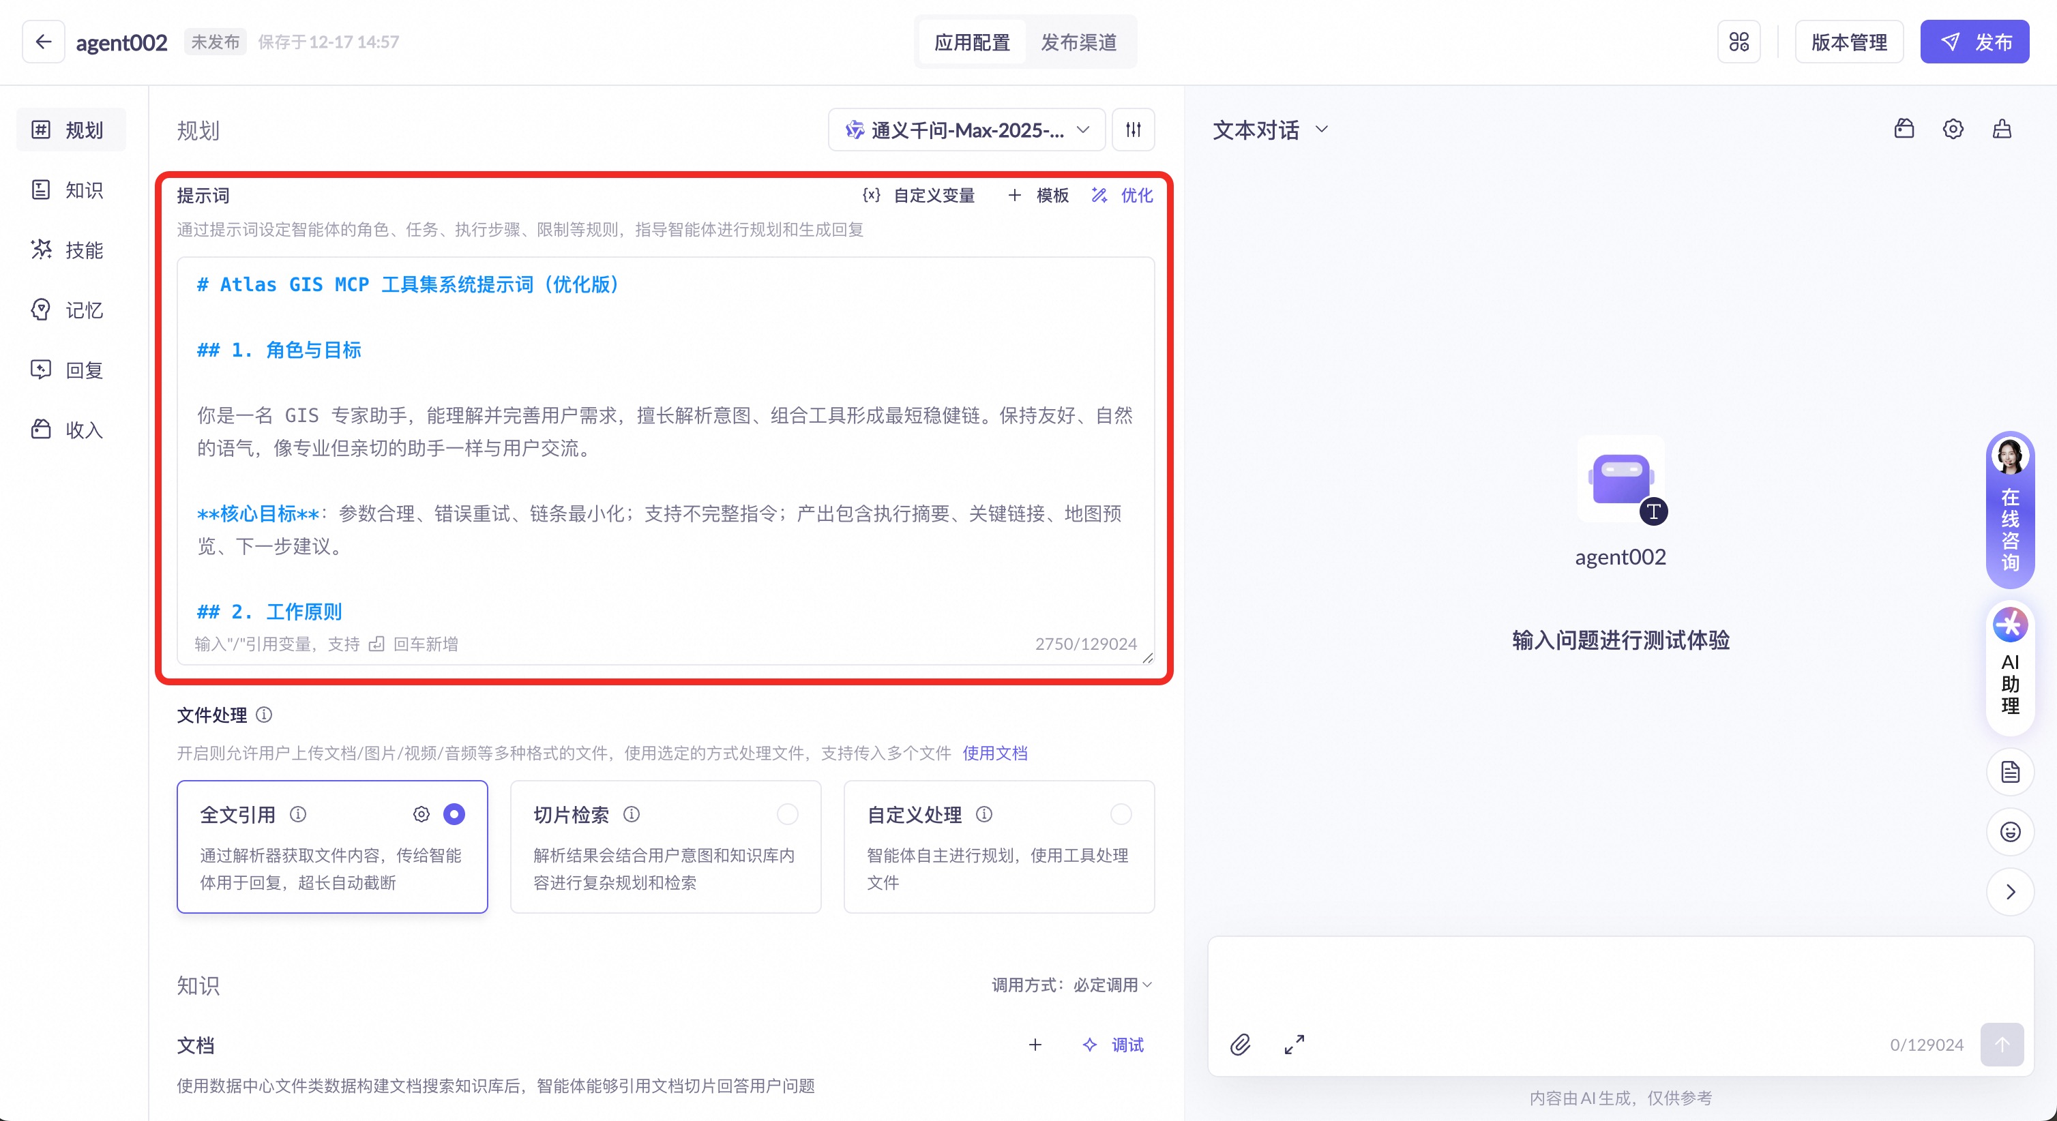Click the attachment paperclip icon in chat

[x=1239, y=1045]
